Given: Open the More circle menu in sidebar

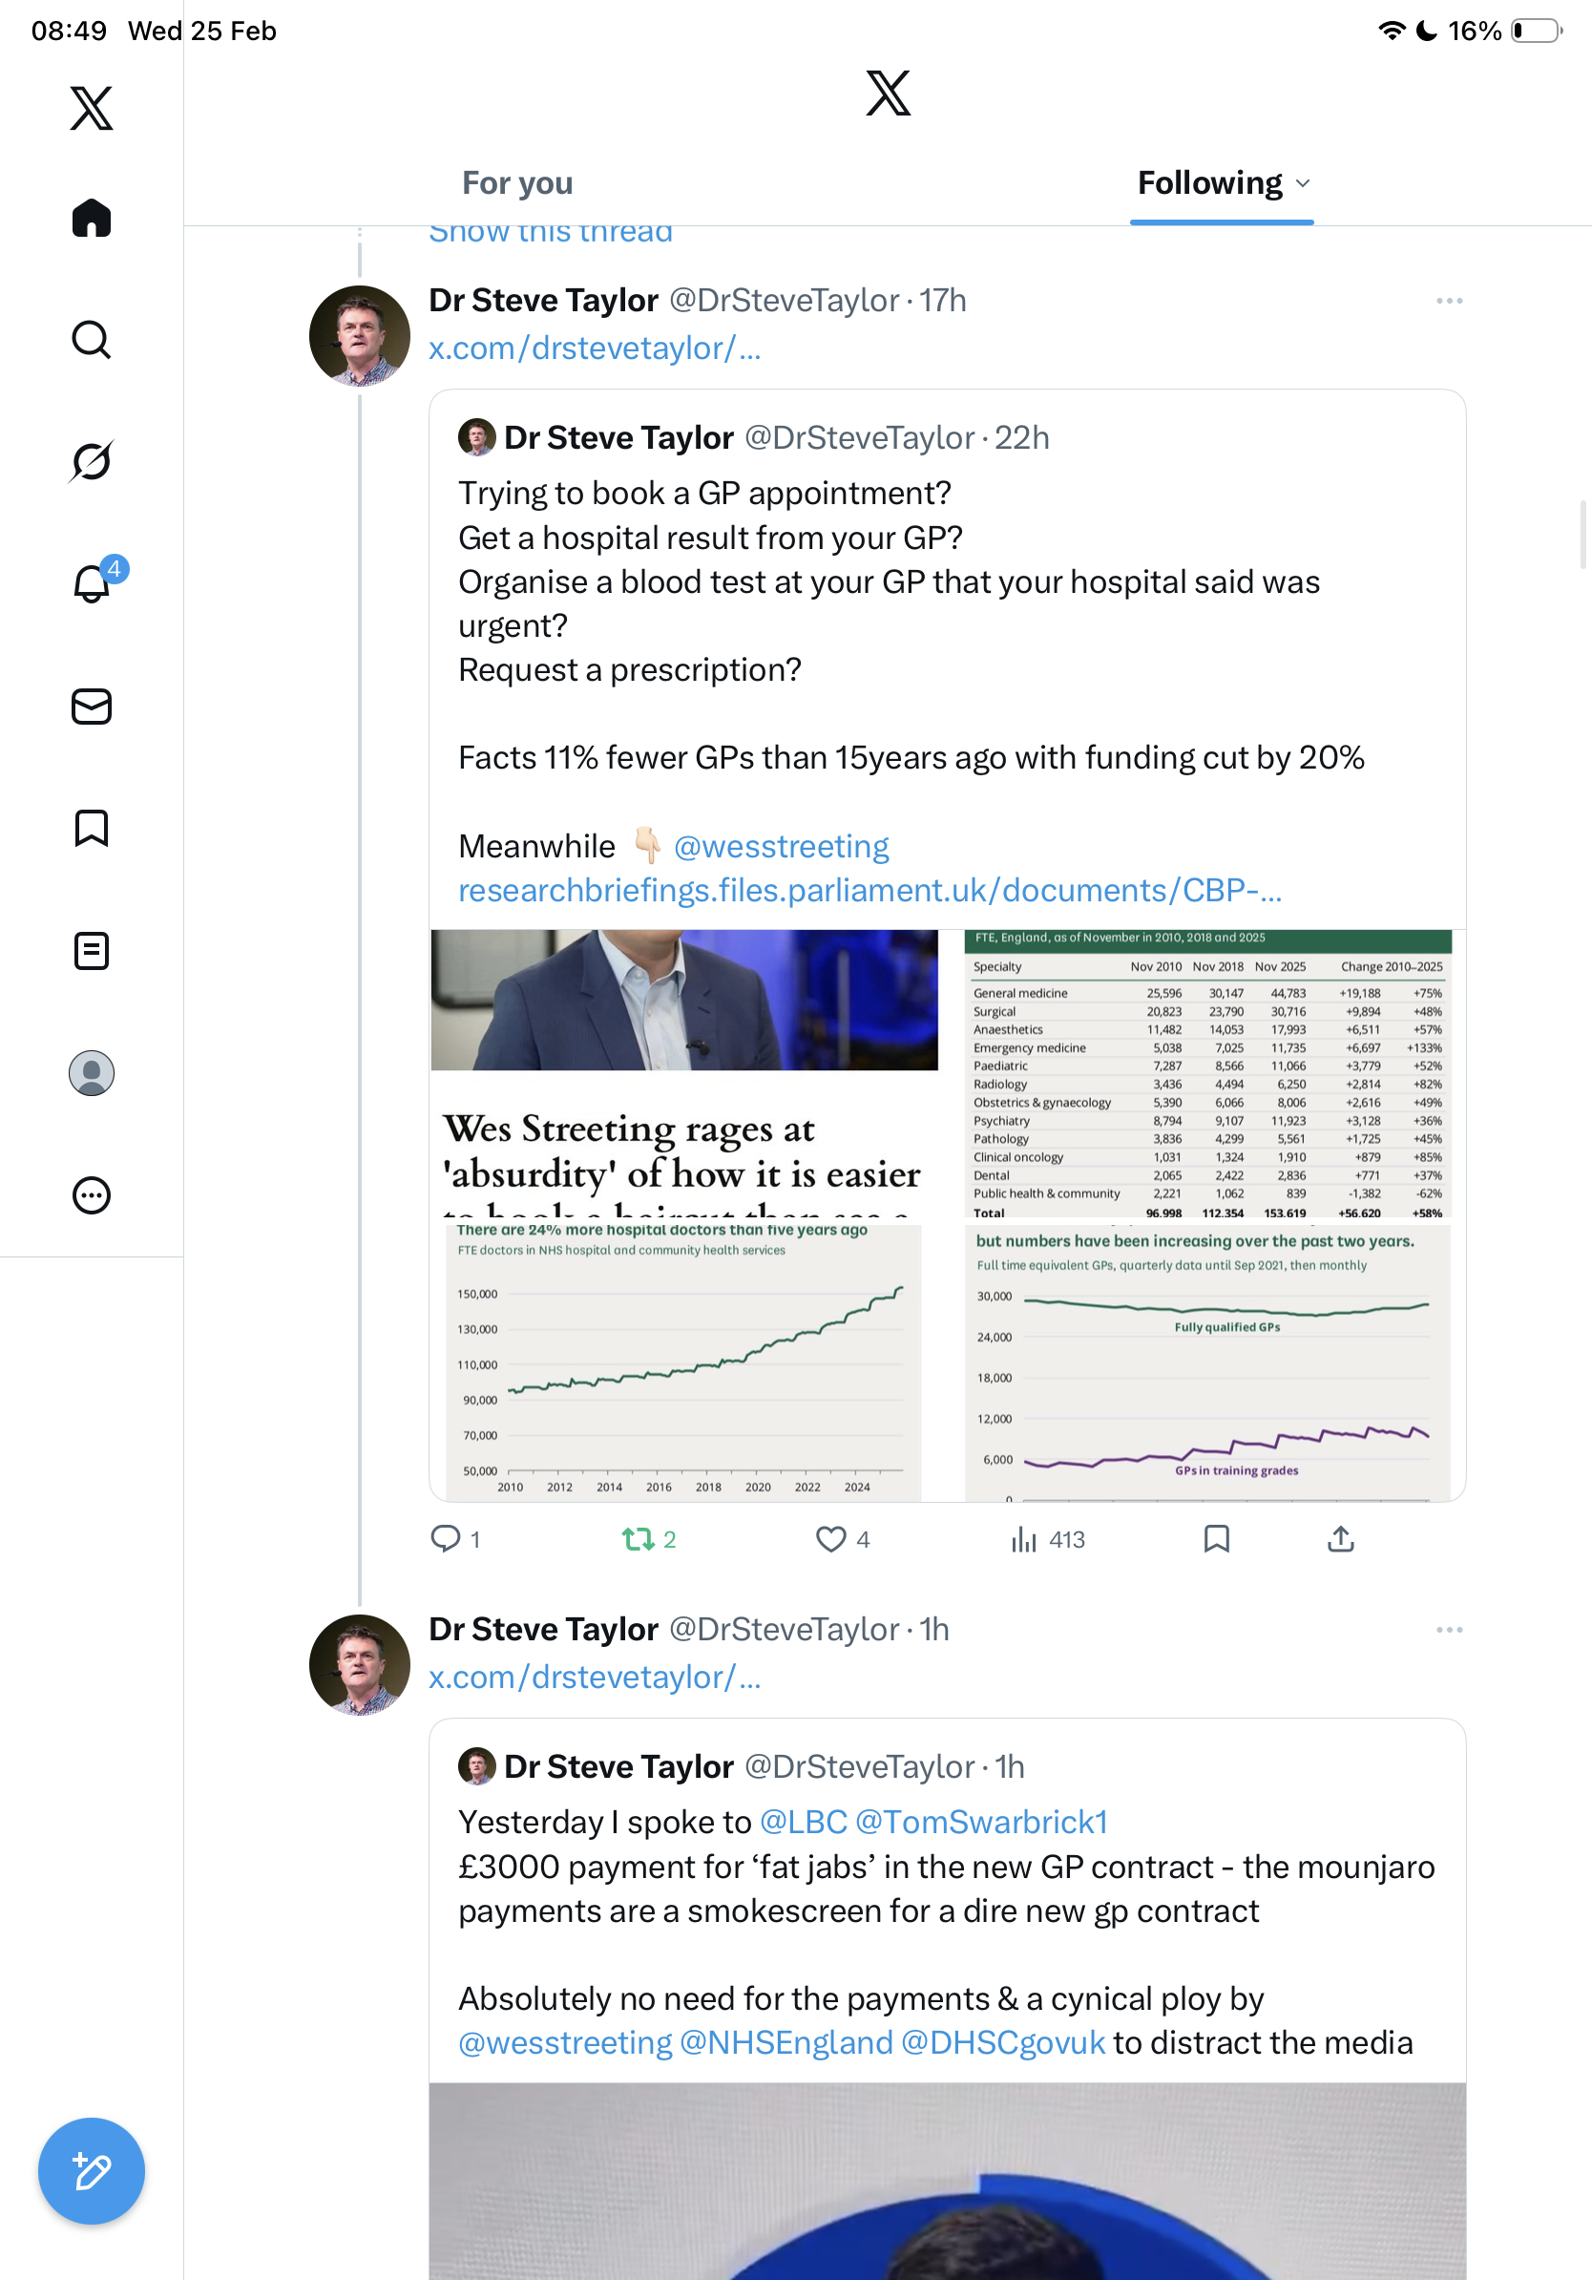Looking at the screenshot, I should point(92,1194).
